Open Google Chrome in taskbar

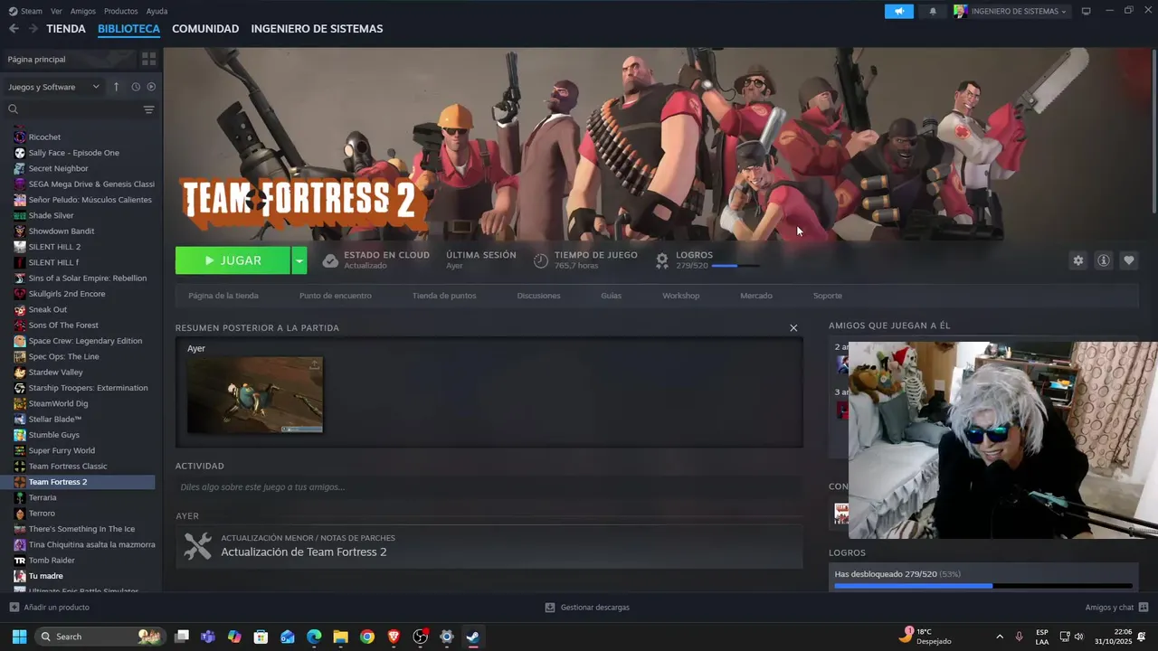pyautogui.click(x=366, y=637)
